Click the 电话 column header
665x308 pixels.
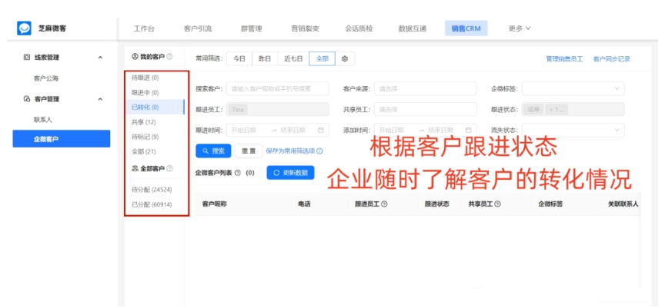(305, 204)
